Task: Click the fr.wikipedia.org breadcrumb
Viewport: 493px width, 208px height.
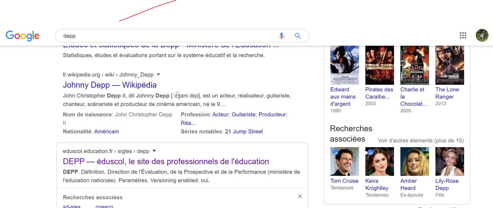Action: click(108, 75)
